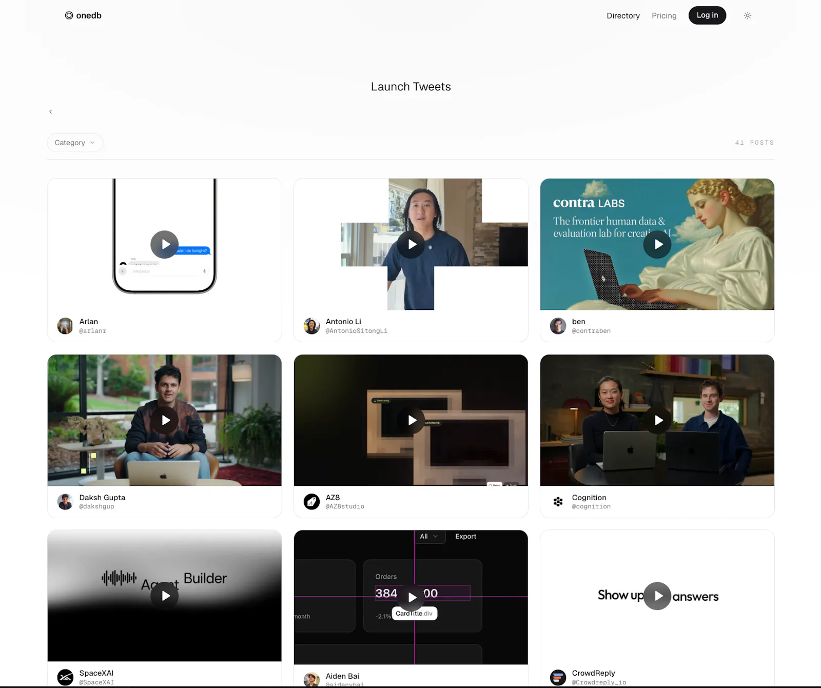Click the CrowdReply author name
821x688 pixels.
593,673
